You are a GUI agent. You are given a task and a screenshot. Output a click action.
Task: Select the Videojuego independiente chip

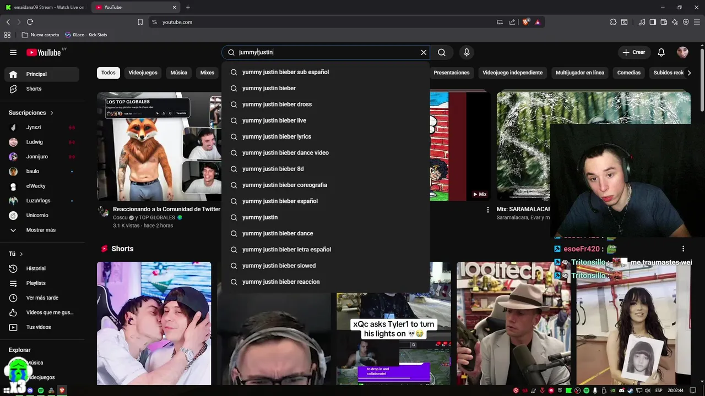coord(512,73)
